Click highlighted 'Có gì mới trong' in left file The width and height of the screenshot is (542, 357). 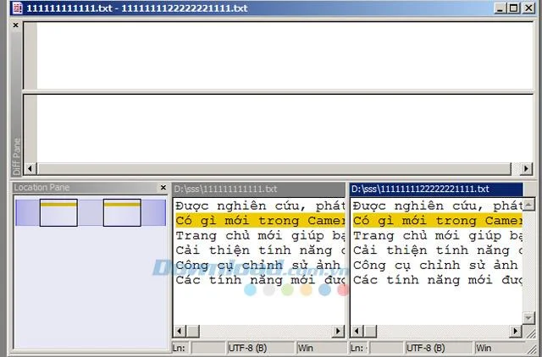tap(260, 220)
